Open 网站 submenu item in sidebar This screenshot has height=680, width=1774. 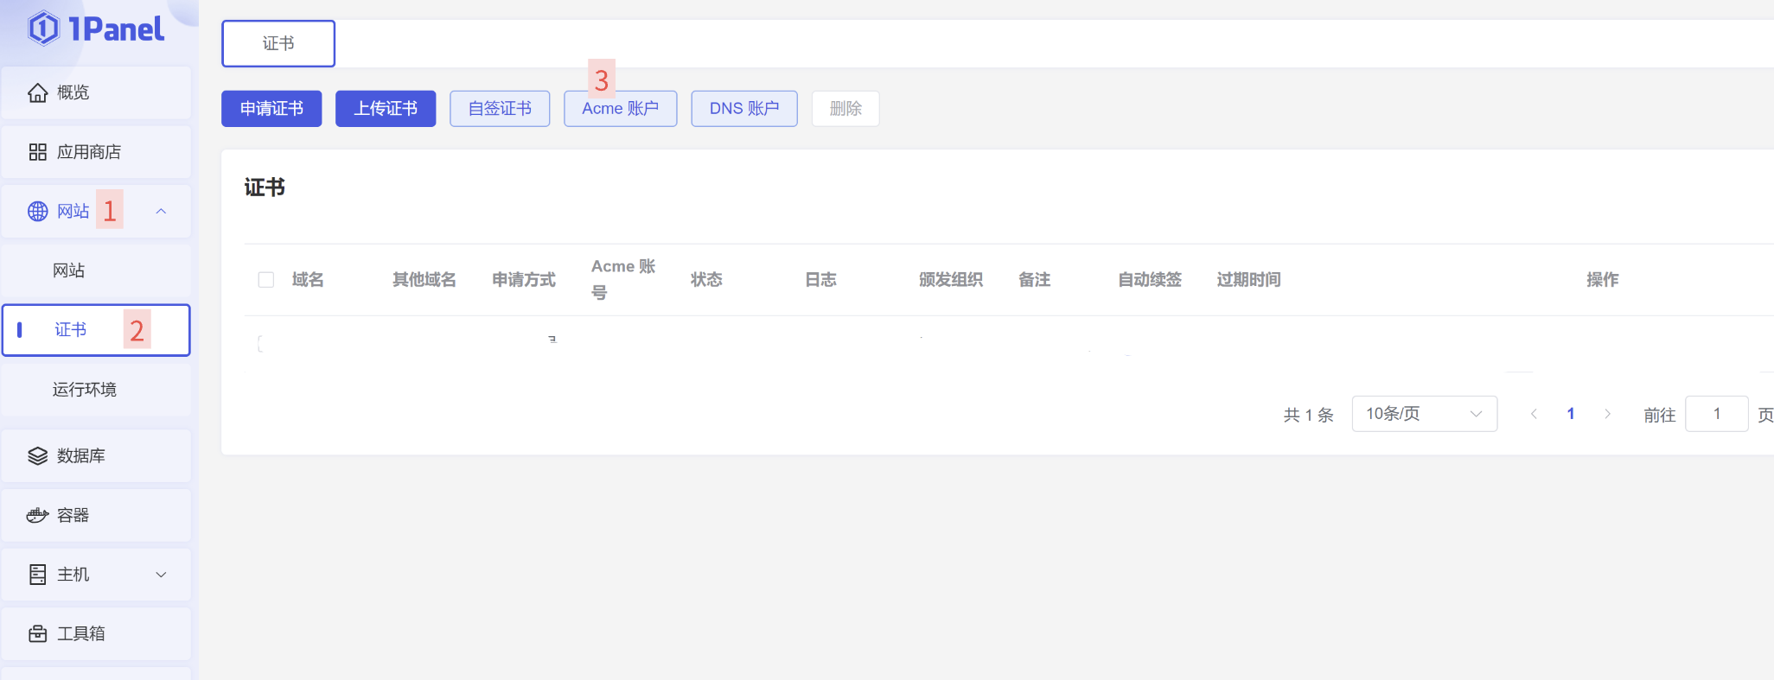coord(69,270)
